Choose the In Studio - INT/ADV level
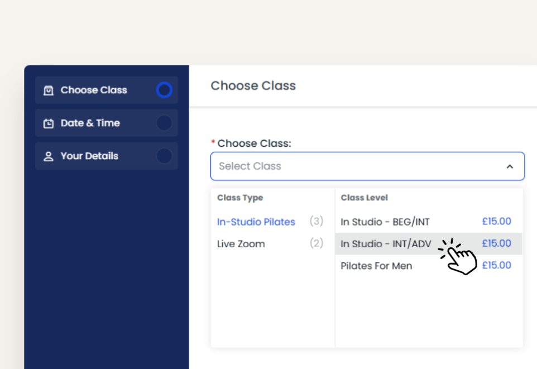537x369 pixels. (x=386, y=244)
